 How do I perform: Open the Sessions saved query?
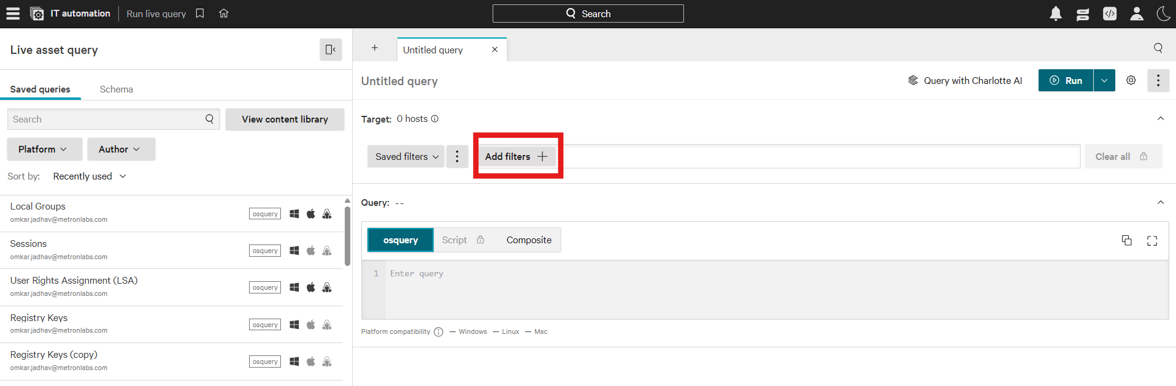pos(171,251)
